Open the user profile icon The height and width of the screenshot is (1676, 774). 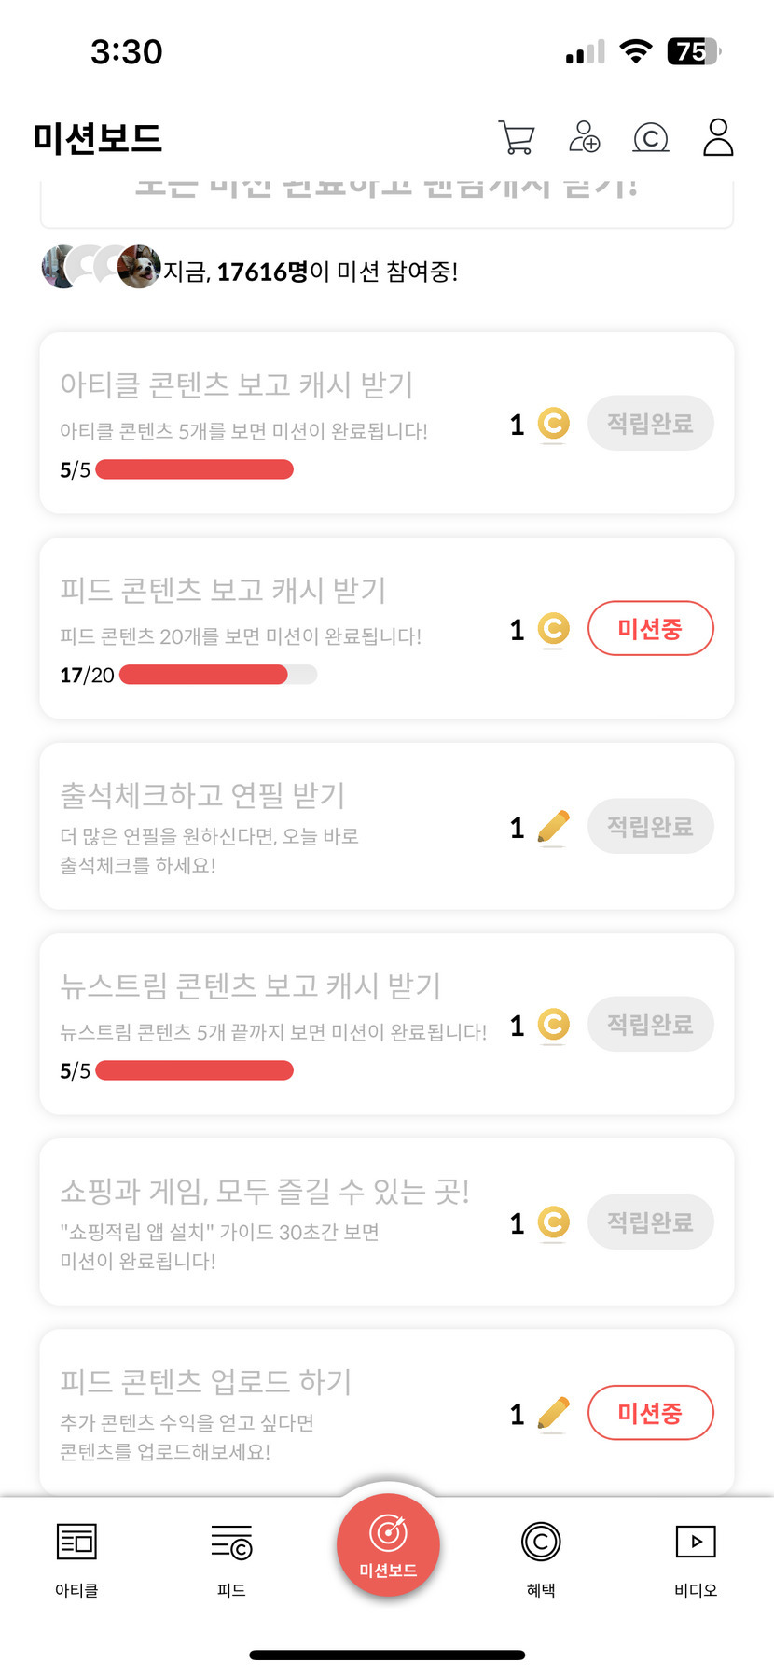718,137
